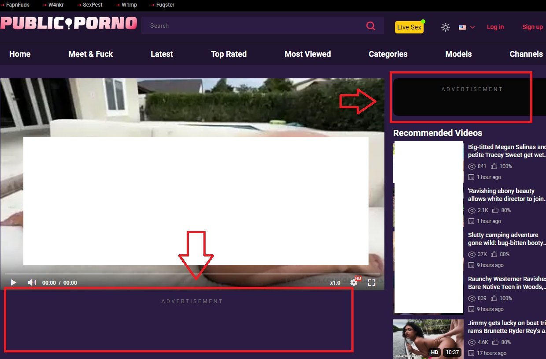The width and height of the screenshot is (546, 359).
Task: Expand the chevron next to the flag
Action: pyautogui.click(x=472, y=27)
